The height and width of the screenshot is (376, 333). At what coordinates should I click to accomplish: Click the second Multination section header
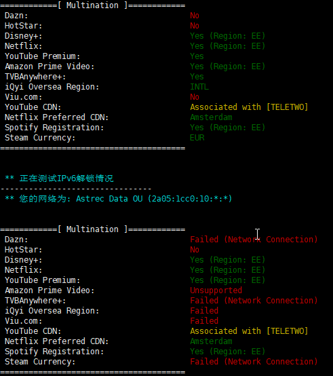coord(92,229)
